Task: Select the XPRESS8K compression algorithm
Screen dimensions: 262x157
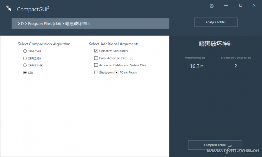Action: click(x=25, y=58)
